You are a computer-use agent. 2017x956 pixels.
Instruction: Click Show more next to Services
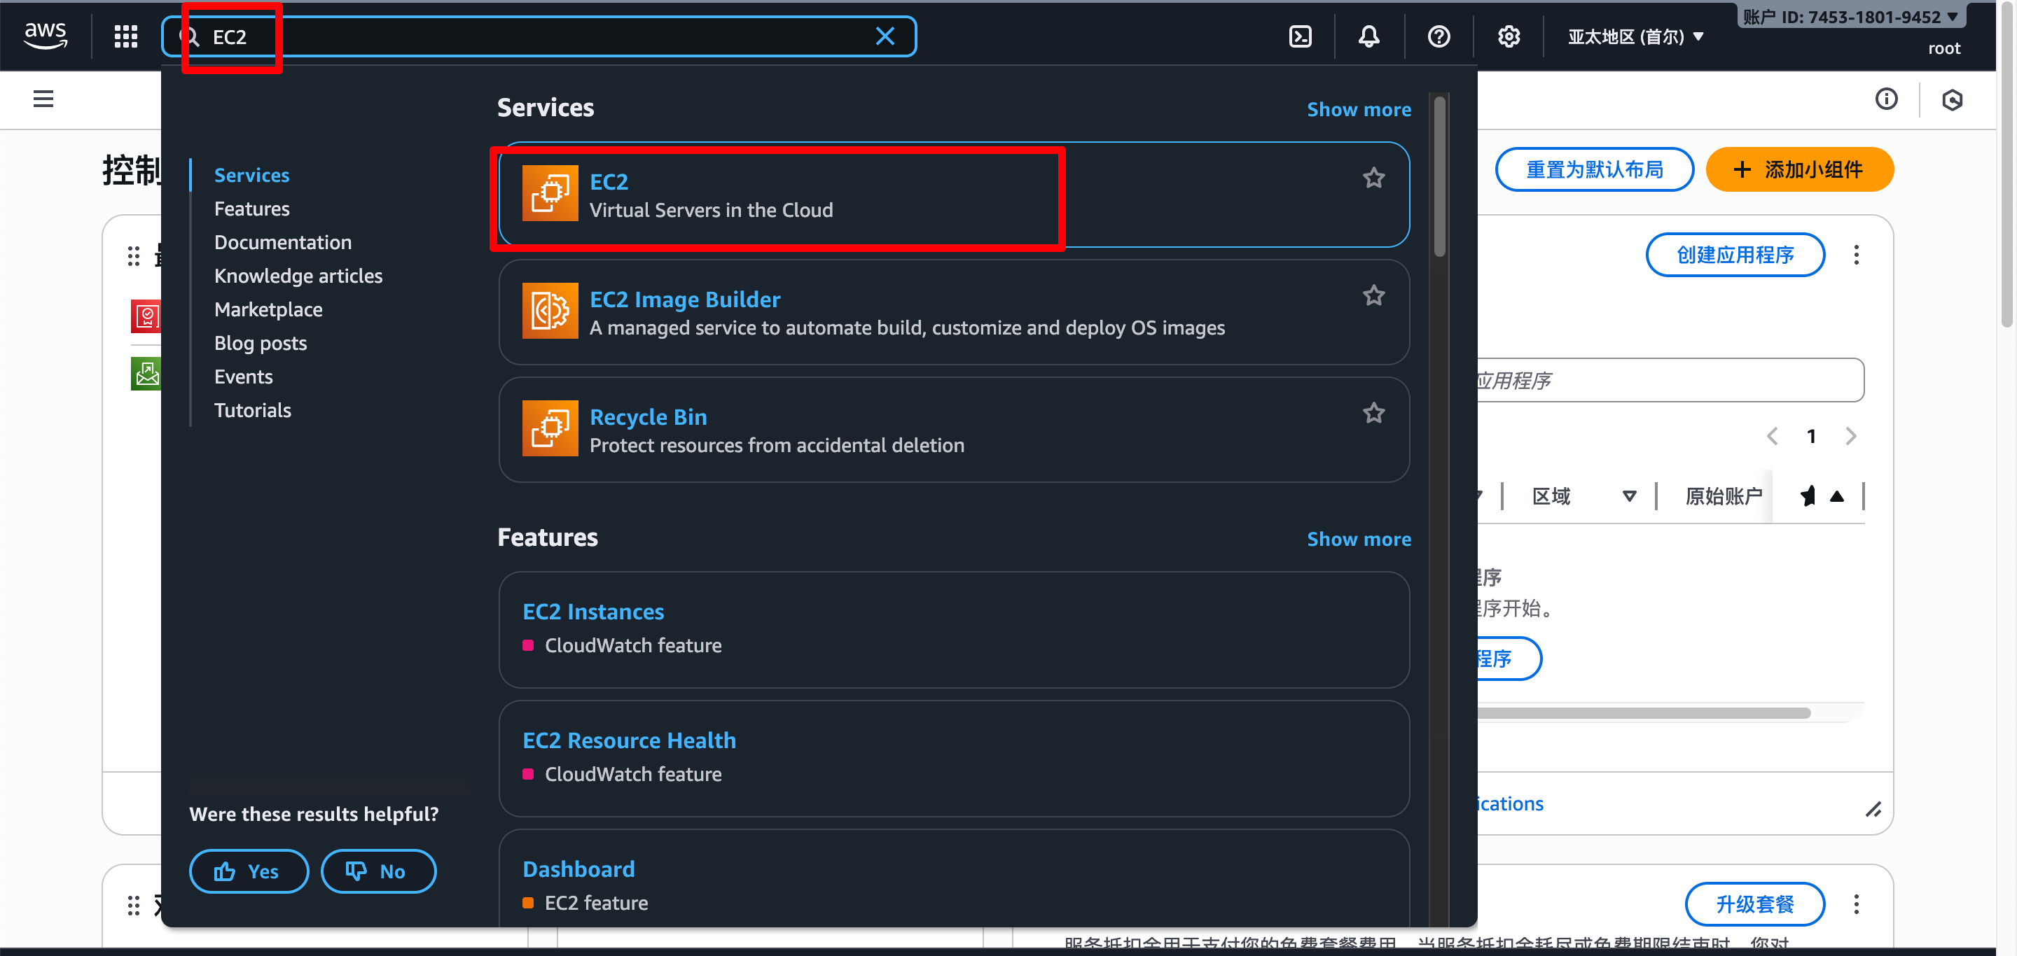click(x=1359, y=109)
